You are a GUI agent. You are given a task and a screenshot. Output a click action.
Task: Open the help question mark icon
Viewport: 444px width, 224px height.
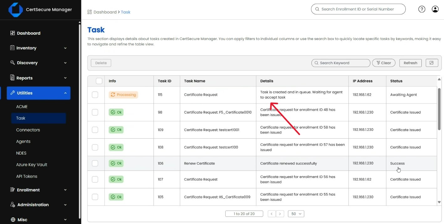pos(422,9)
